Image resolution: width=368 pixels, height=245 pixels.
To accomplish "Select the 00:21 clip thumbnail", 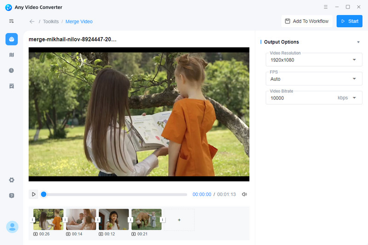I will 146,219.
